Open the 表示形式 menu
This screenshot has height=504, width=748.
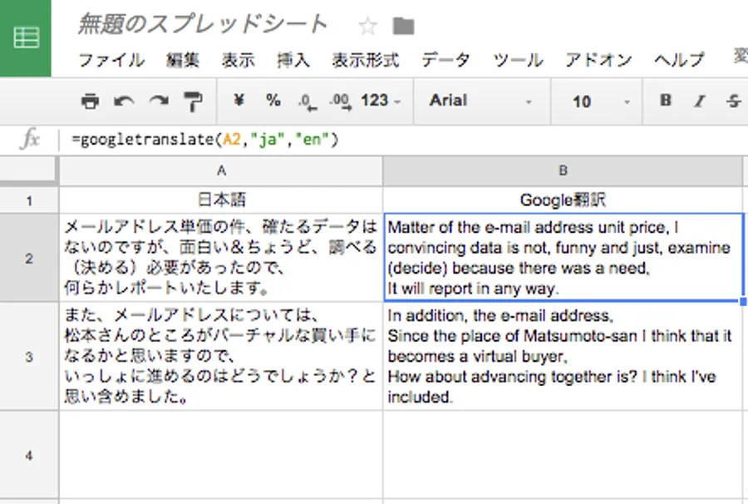[x=366, y=60]
